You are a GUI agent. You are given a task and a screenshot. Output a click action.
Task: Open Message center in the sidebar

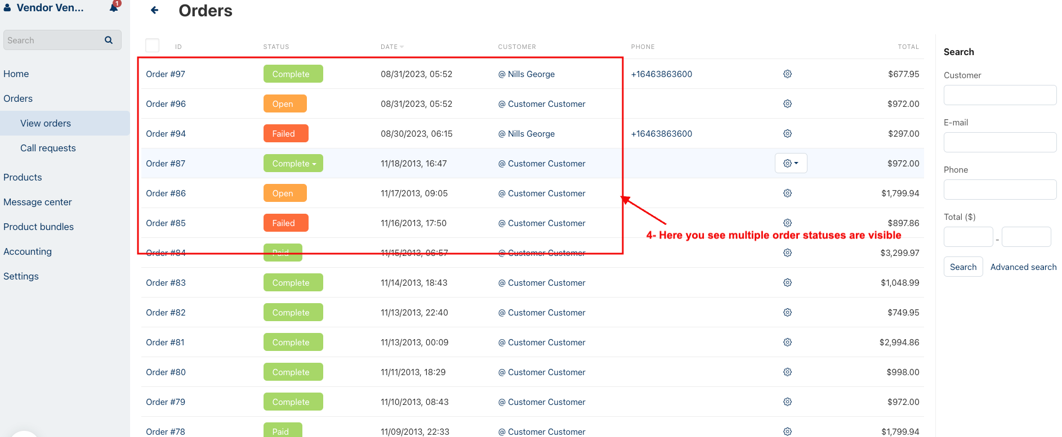point(38,202)
